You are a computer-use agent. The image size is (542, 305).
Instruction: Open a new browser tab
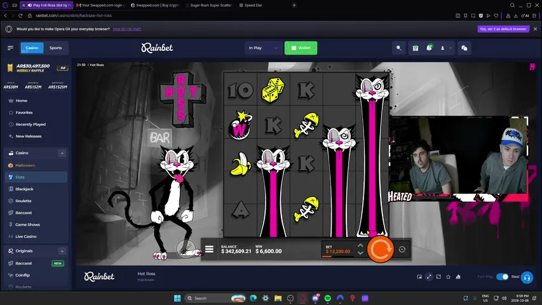[294, 5]
